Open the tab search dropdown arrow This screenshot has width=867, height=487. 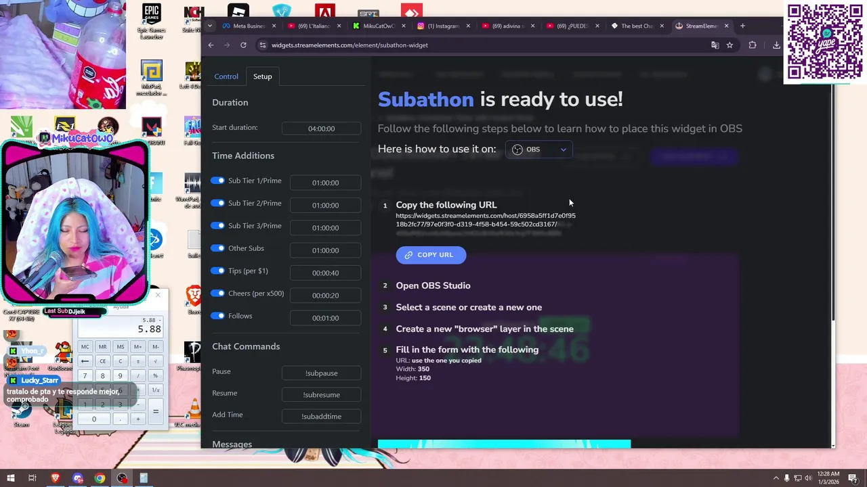(210, 26)
